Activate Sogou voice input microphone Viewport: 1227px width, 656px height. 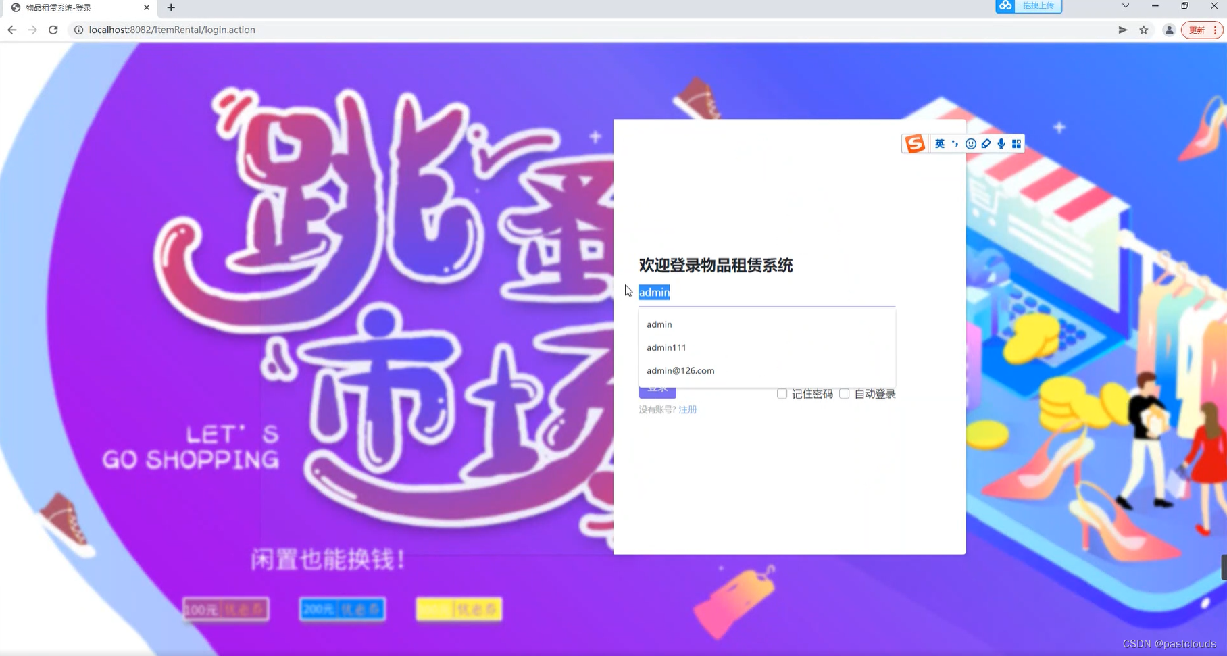tap(1001, 143)
